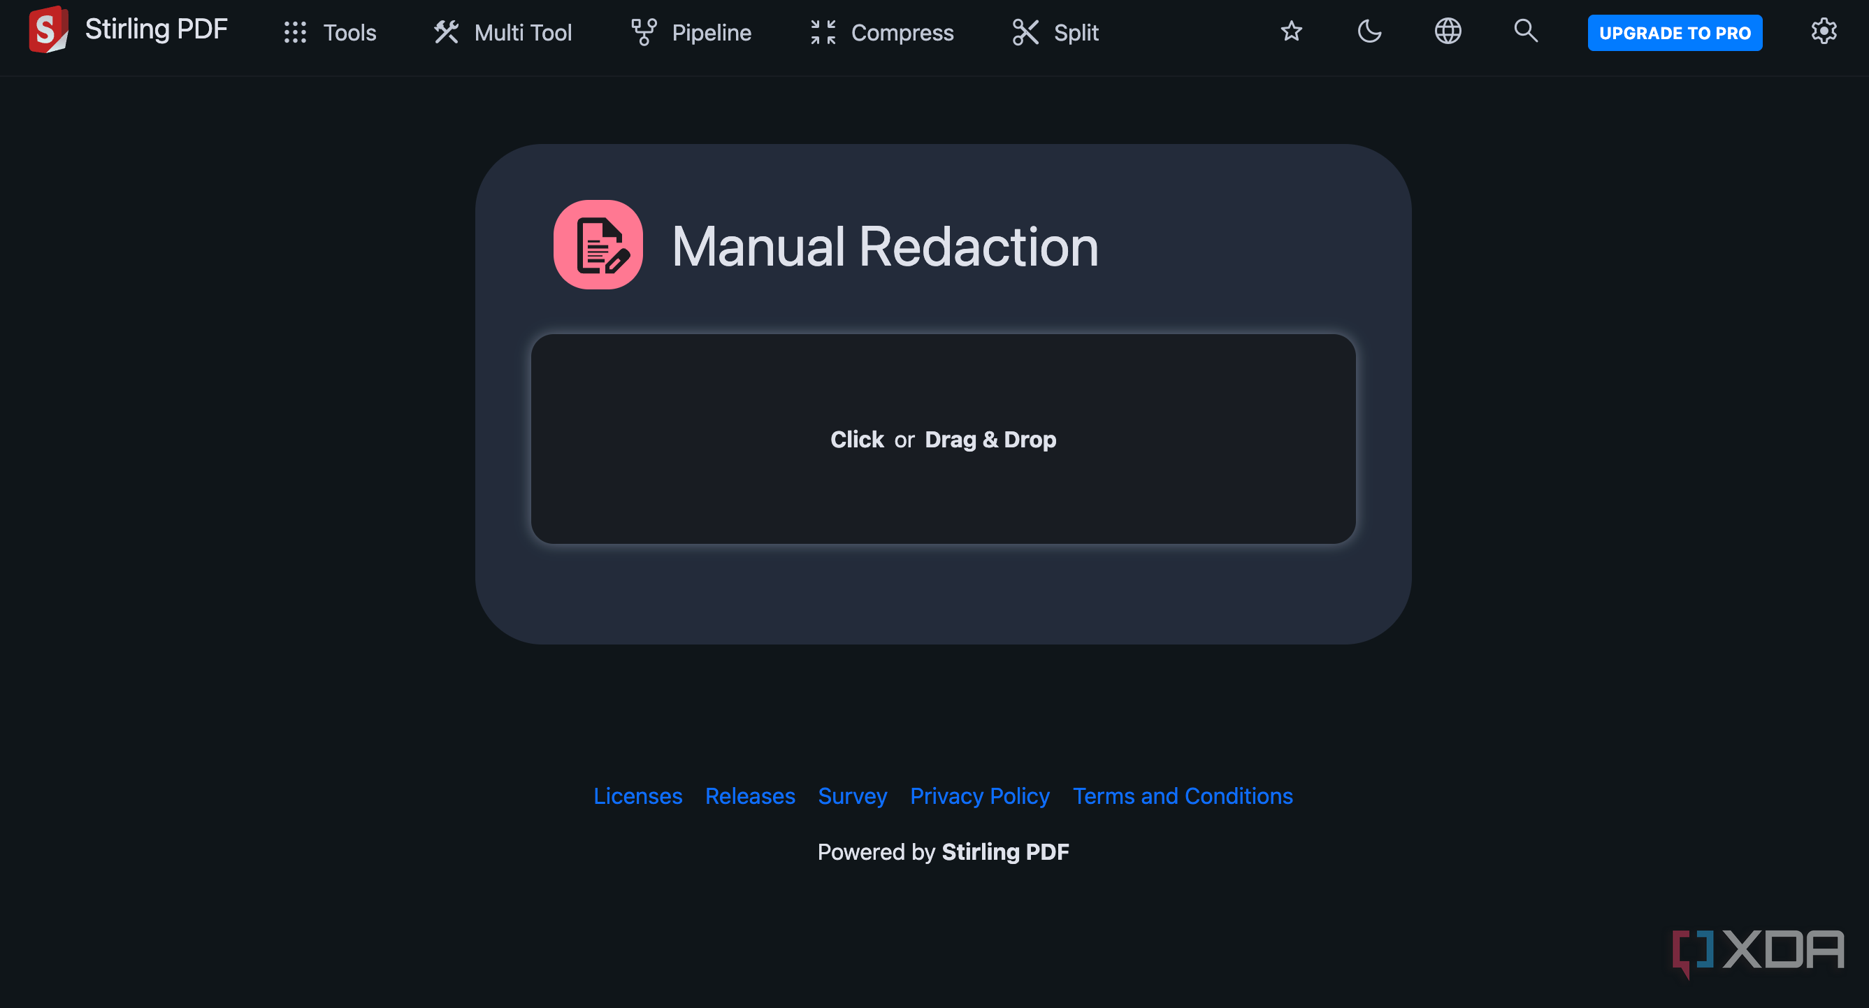Open the search magnifier icon
The height and width of the screenshot is (1008, 1869).
[x=1526, y=31]
